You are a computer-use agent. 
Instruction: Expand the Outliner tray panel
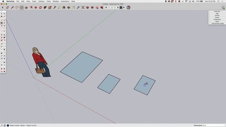217,16
